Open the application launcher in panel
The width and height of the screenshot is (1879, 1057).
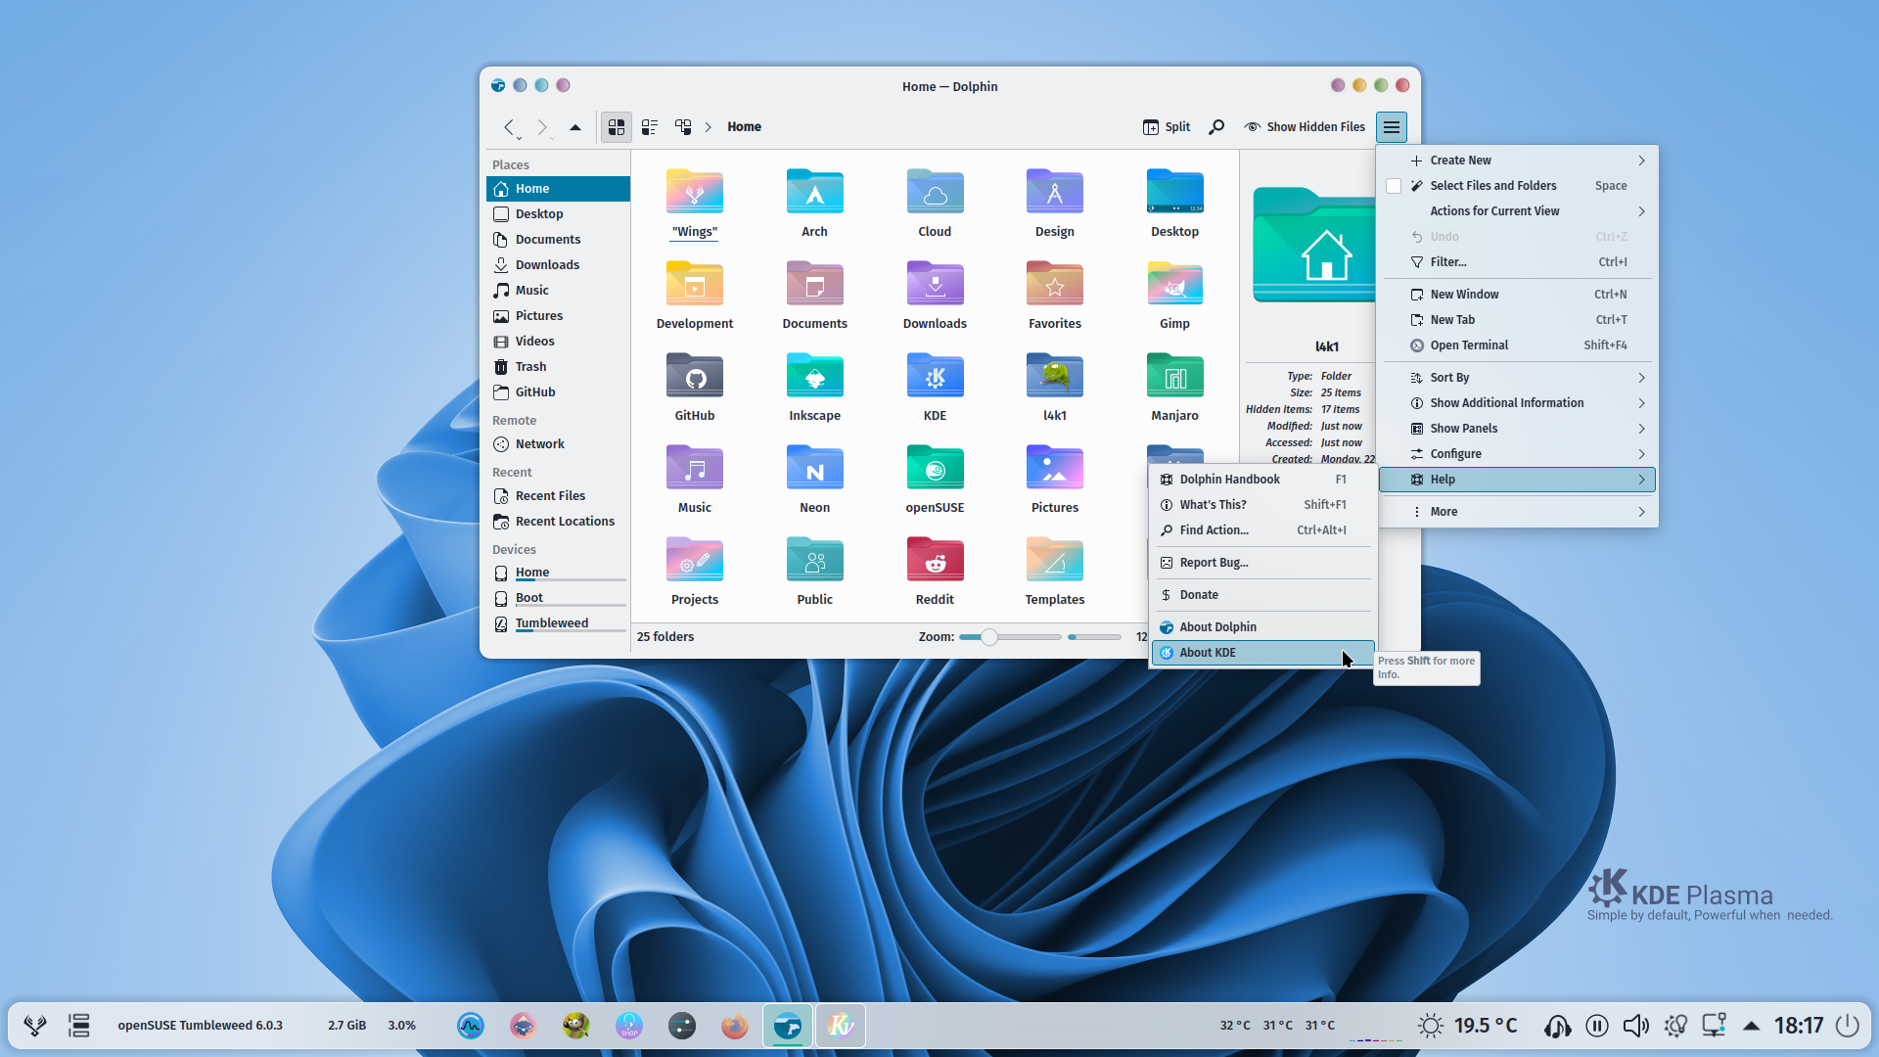click(35, 1026)
